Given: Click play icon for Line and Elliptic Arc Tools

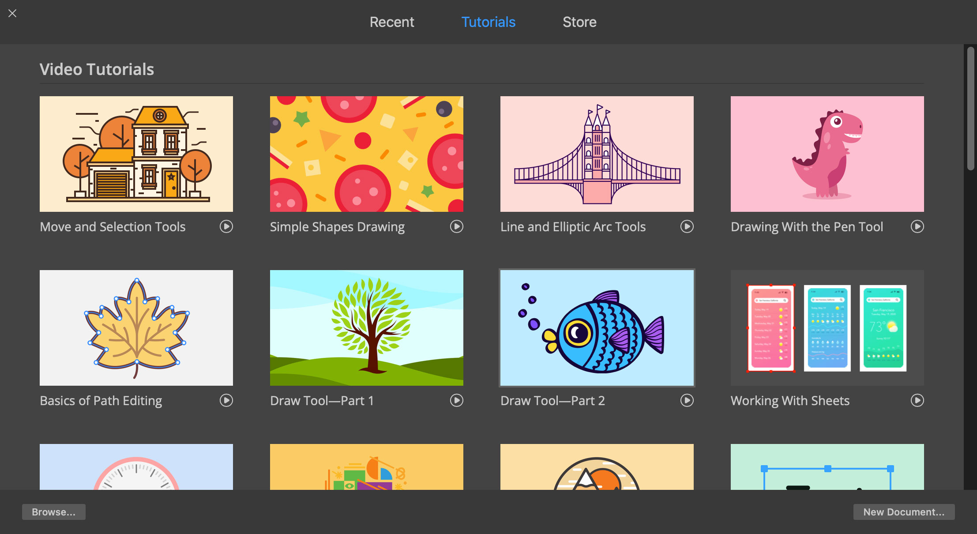Looking at the screenshot, I should (687, 226).
